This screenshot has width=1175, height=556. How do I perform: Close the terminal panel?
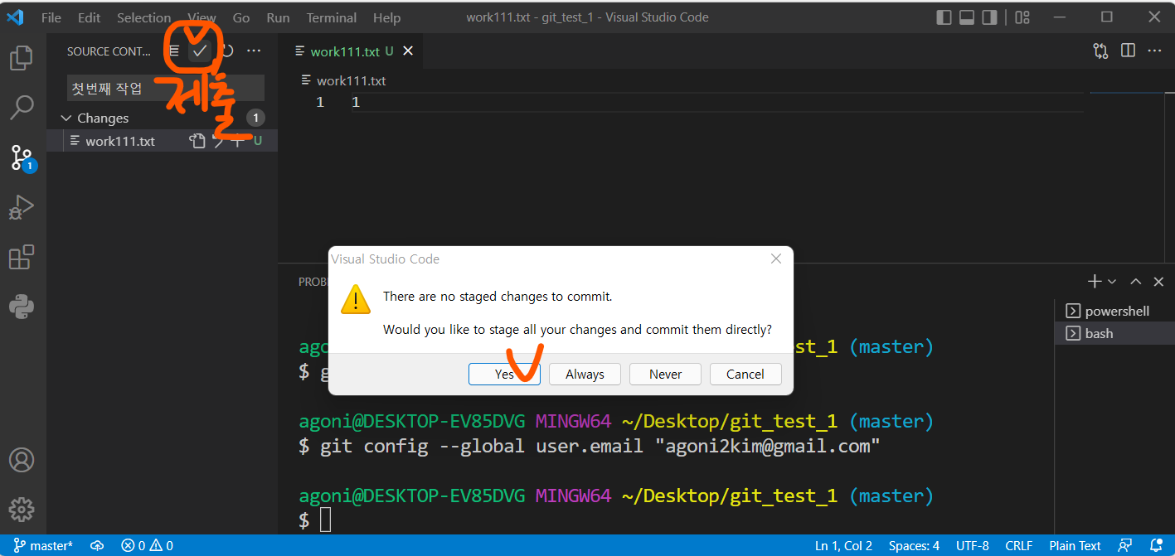[x=1158, y=282]
